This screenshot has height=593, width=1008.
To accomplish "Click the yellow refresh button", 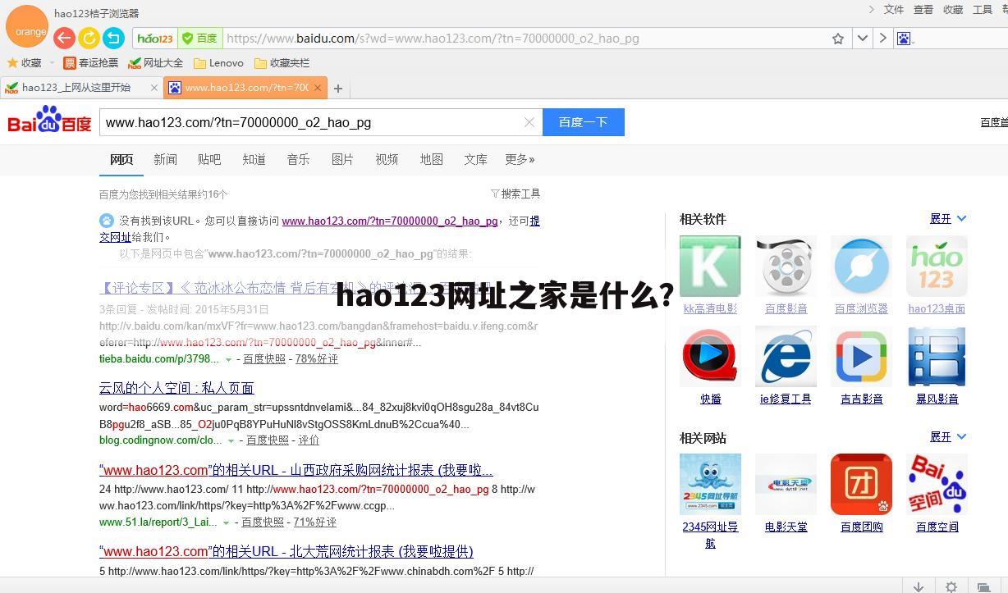I will (x=89, y=38).
